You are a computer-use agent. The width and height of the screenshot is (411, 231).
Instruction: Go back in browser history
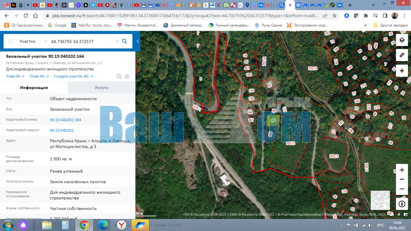pyautogui.click(x=6, y=16)
